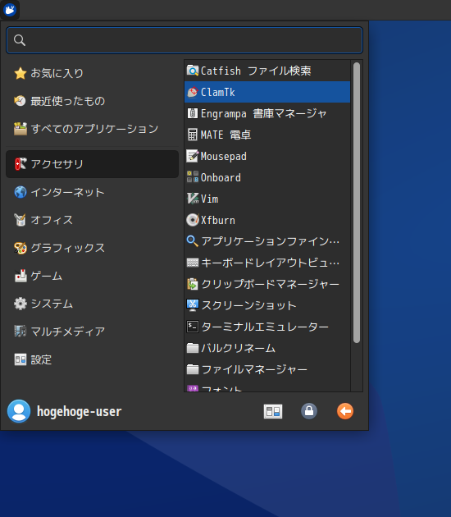Click the Onboard text entry
The width and height of the screenshot is (451, 517).
pos(221,178)
